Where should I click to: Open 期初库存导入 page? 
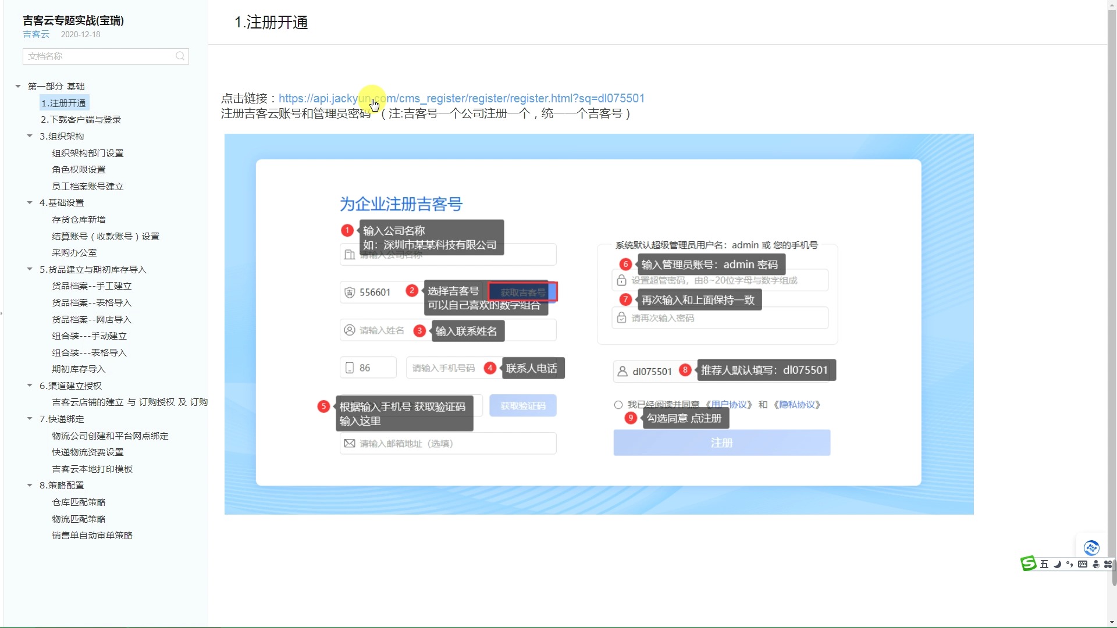79,369
